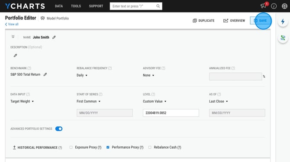Viewport: 290px width, 162px height.
Task: Click the S&P 500 Total Return text
Action: click(26, 75)
